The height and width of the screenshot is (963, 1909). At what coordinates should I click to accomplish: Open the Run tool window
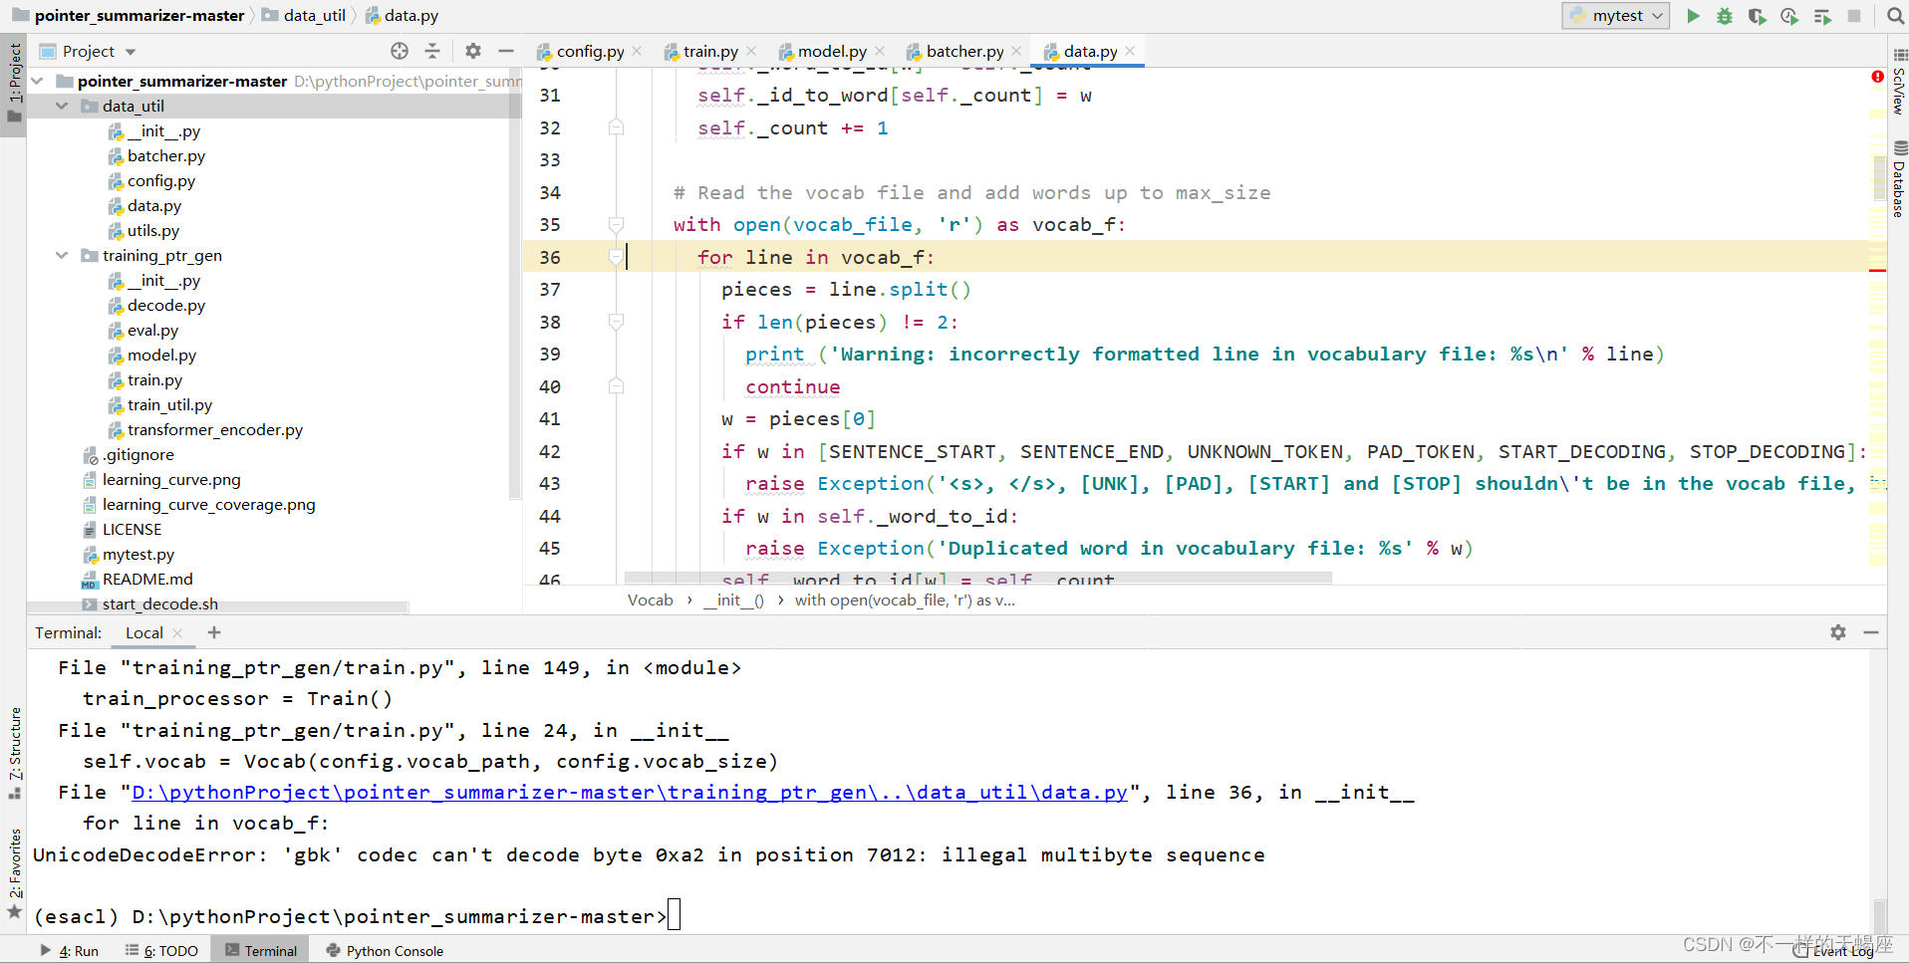click(70, 950)
